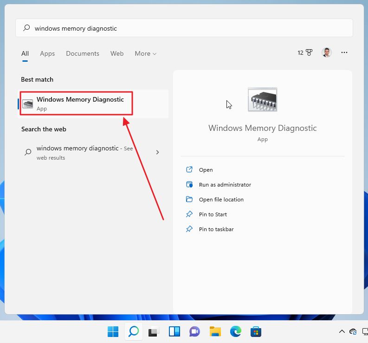The width and height of the screenshot is (368, 343).
Task: Click the pin icon beside Pin to Start
Action: 189,214
